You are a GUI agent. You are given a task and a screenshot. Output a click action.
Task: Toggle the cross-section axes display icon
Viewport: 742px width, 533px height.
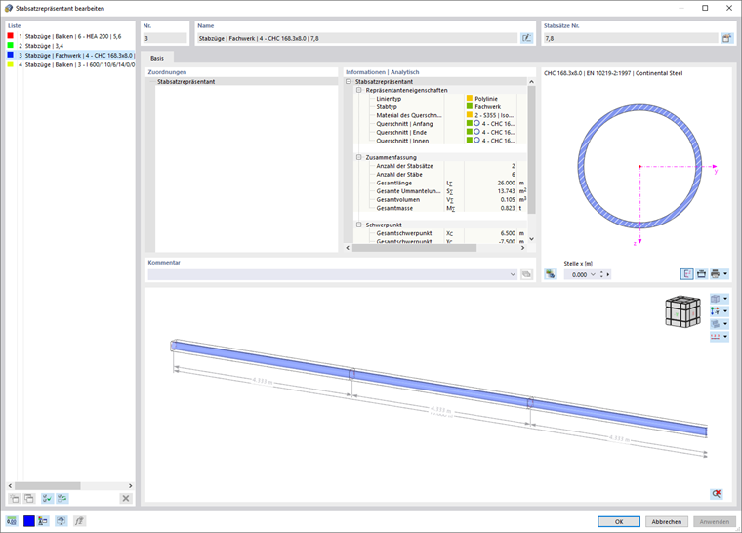(687, 274)
